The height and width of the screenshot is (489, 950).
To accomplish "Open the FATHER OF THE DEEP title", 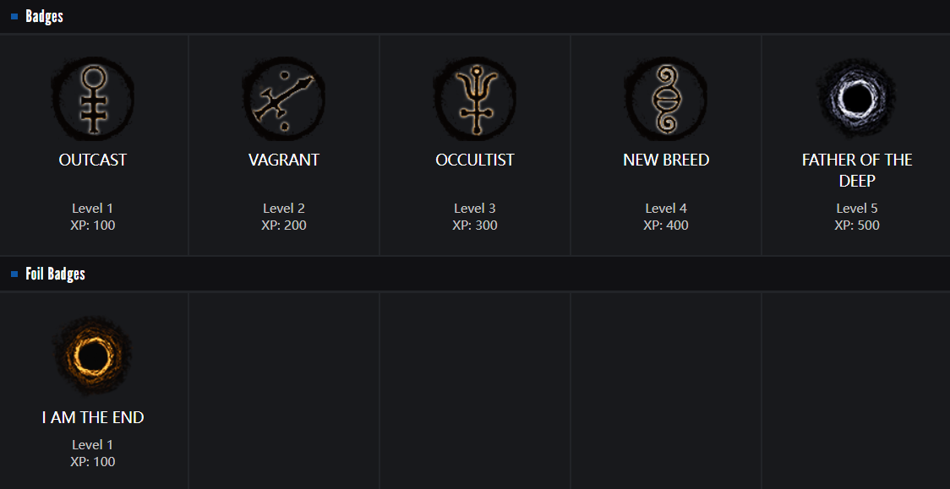I will [857, 169].
